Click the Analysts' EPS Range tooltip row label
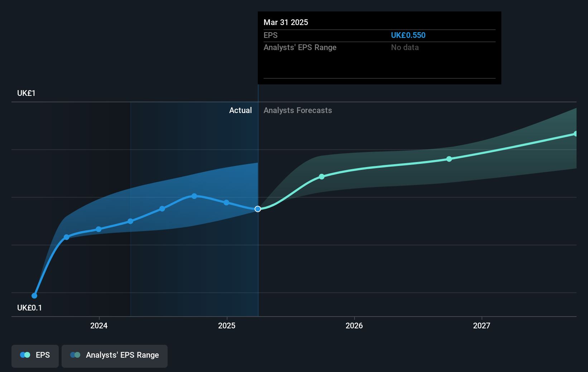 tap(300, 48)
